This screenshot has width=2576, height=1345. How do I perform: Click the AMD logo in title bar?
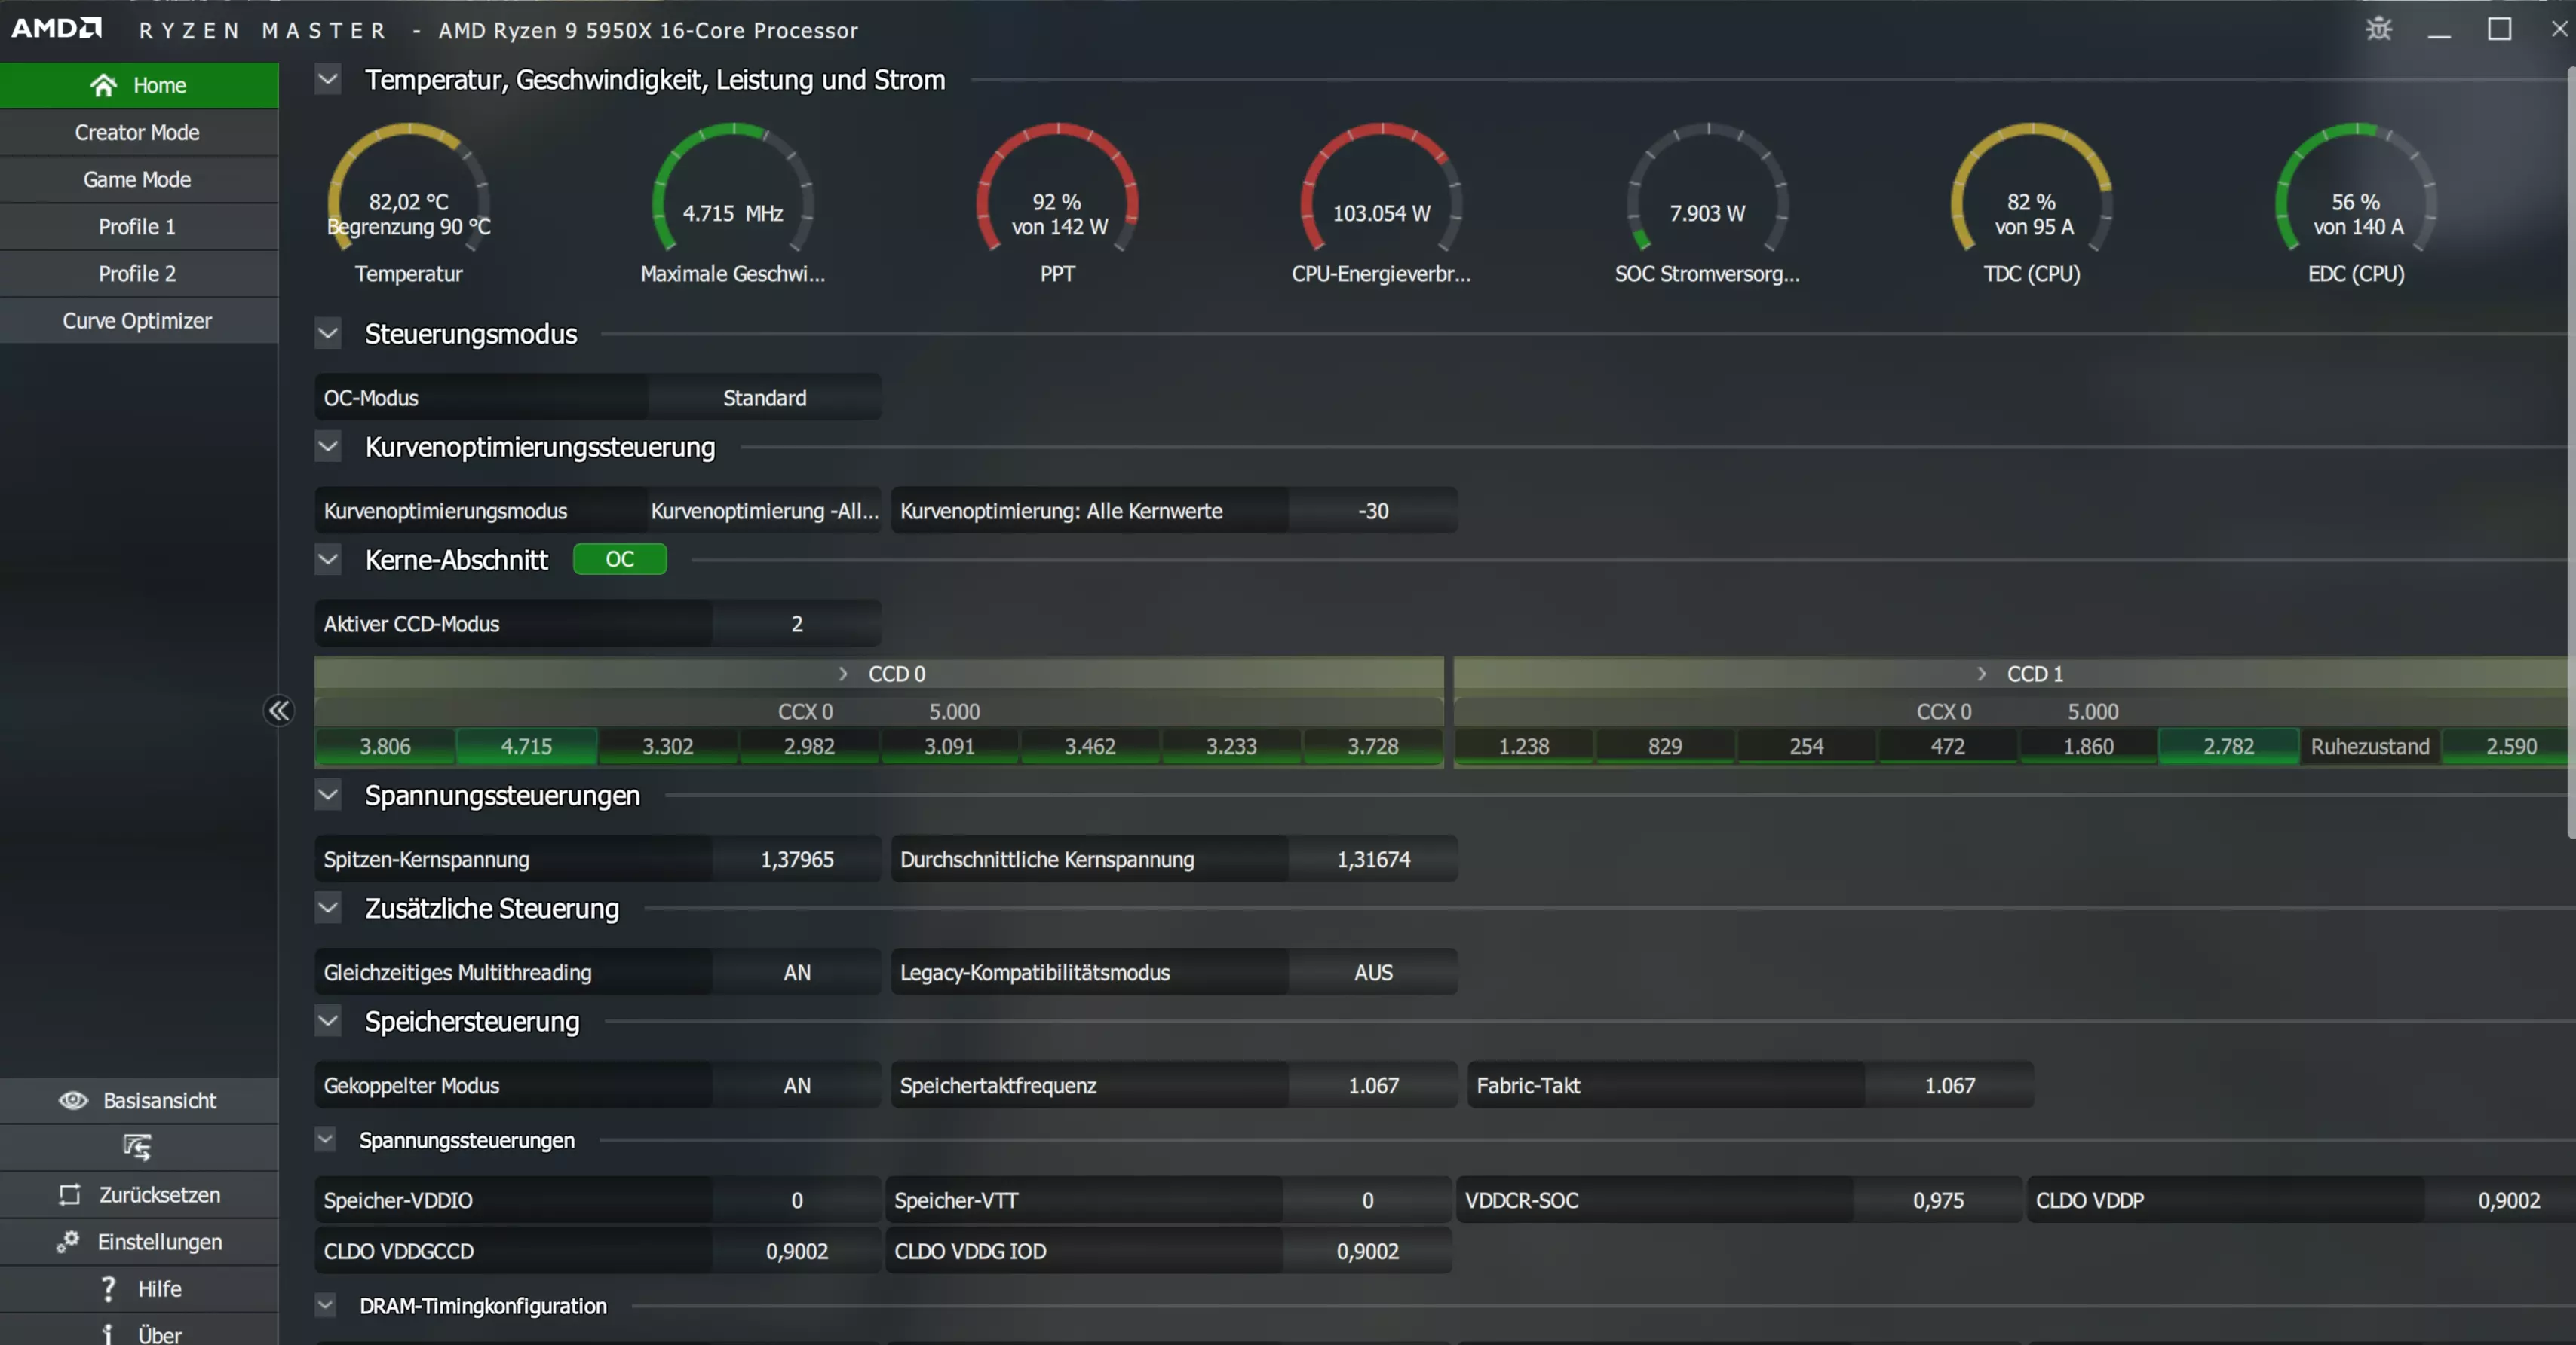coord(57,28)
